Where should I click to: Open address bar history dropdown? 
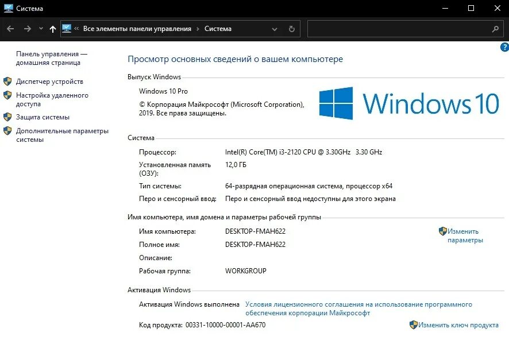click(275, 29)
